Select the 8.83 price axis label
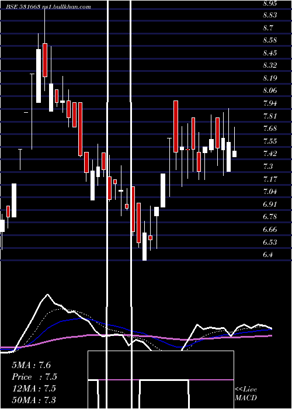292x409 pixels. (270, 15)
